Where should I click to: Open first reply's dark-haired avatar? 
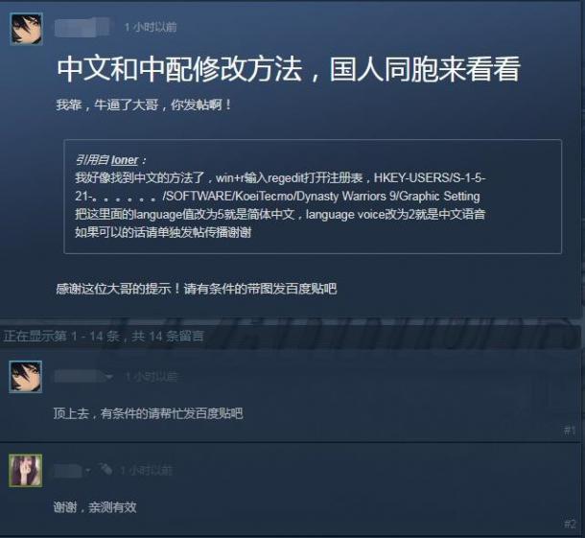(26, 377)
